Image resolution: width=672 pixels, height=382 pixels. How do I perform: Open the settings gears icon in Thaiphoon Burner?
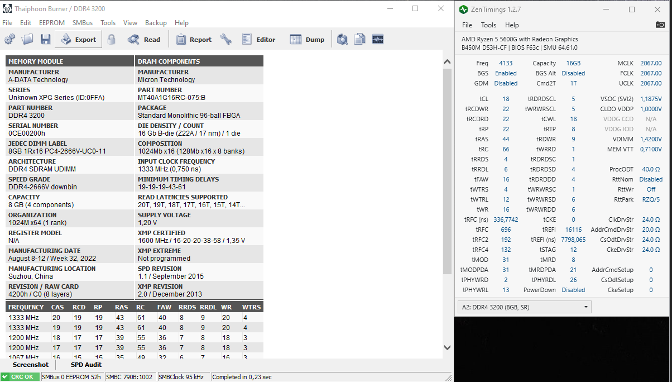9,39
